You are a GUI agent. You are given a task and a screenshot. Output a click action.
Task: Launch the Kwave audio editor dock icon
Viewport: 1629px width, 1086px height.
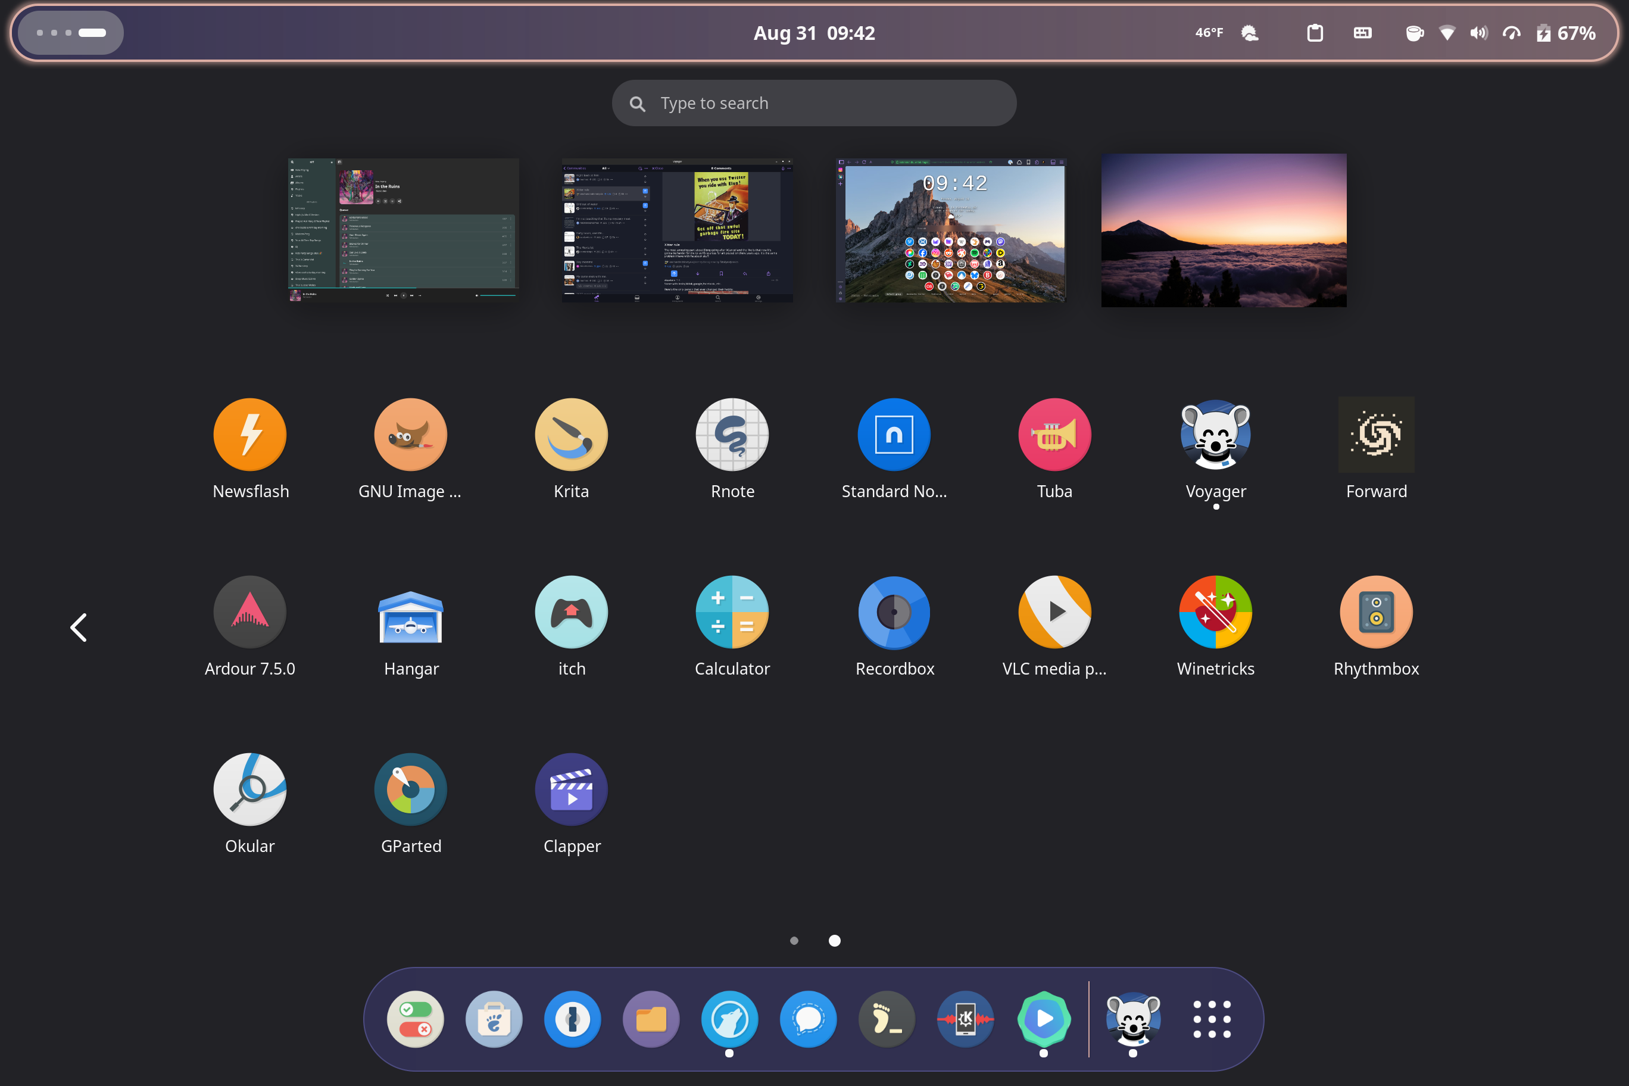click(x=966, y=1019)
